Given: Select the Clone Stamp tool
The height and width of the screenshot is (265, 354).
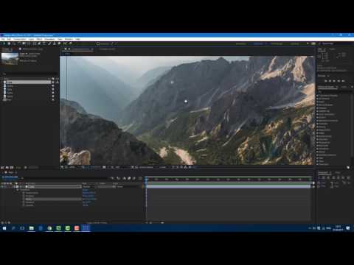Looking at the screenshot, I should pyautogui.click(x=55, y=43).
